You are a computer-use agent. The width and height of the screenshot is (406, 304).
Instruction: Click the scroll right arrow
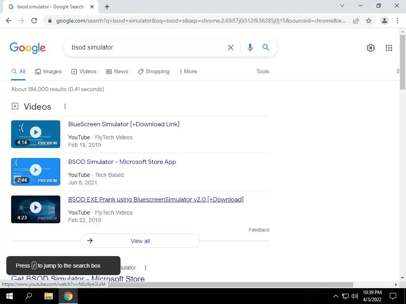[396, 285]
